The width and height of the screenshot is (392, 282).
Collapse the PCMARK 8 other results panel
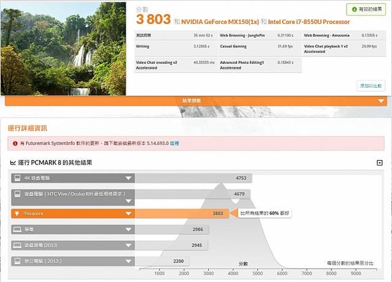click(x=380, y=163)
